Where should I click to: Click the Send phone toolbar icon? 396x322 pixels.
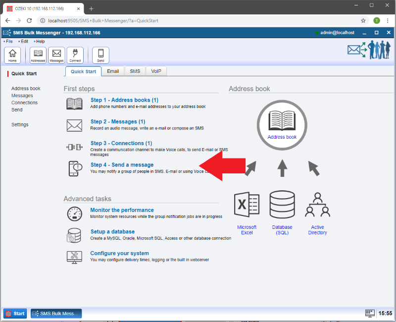[100, 55]
